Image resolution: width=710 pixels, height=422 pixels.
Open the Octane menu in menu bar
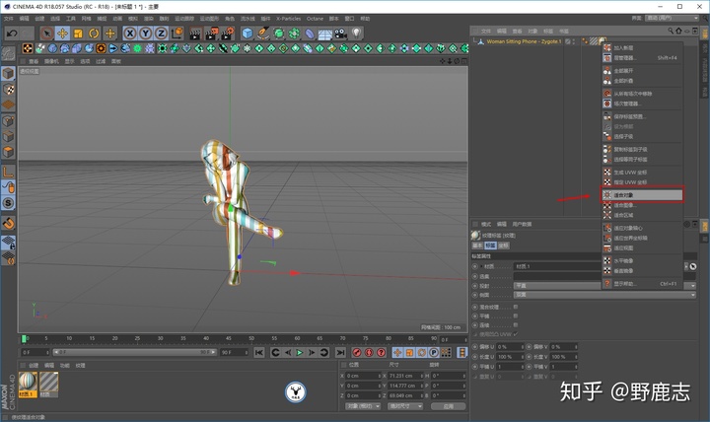pyautogui.click(x=315, y=19)
